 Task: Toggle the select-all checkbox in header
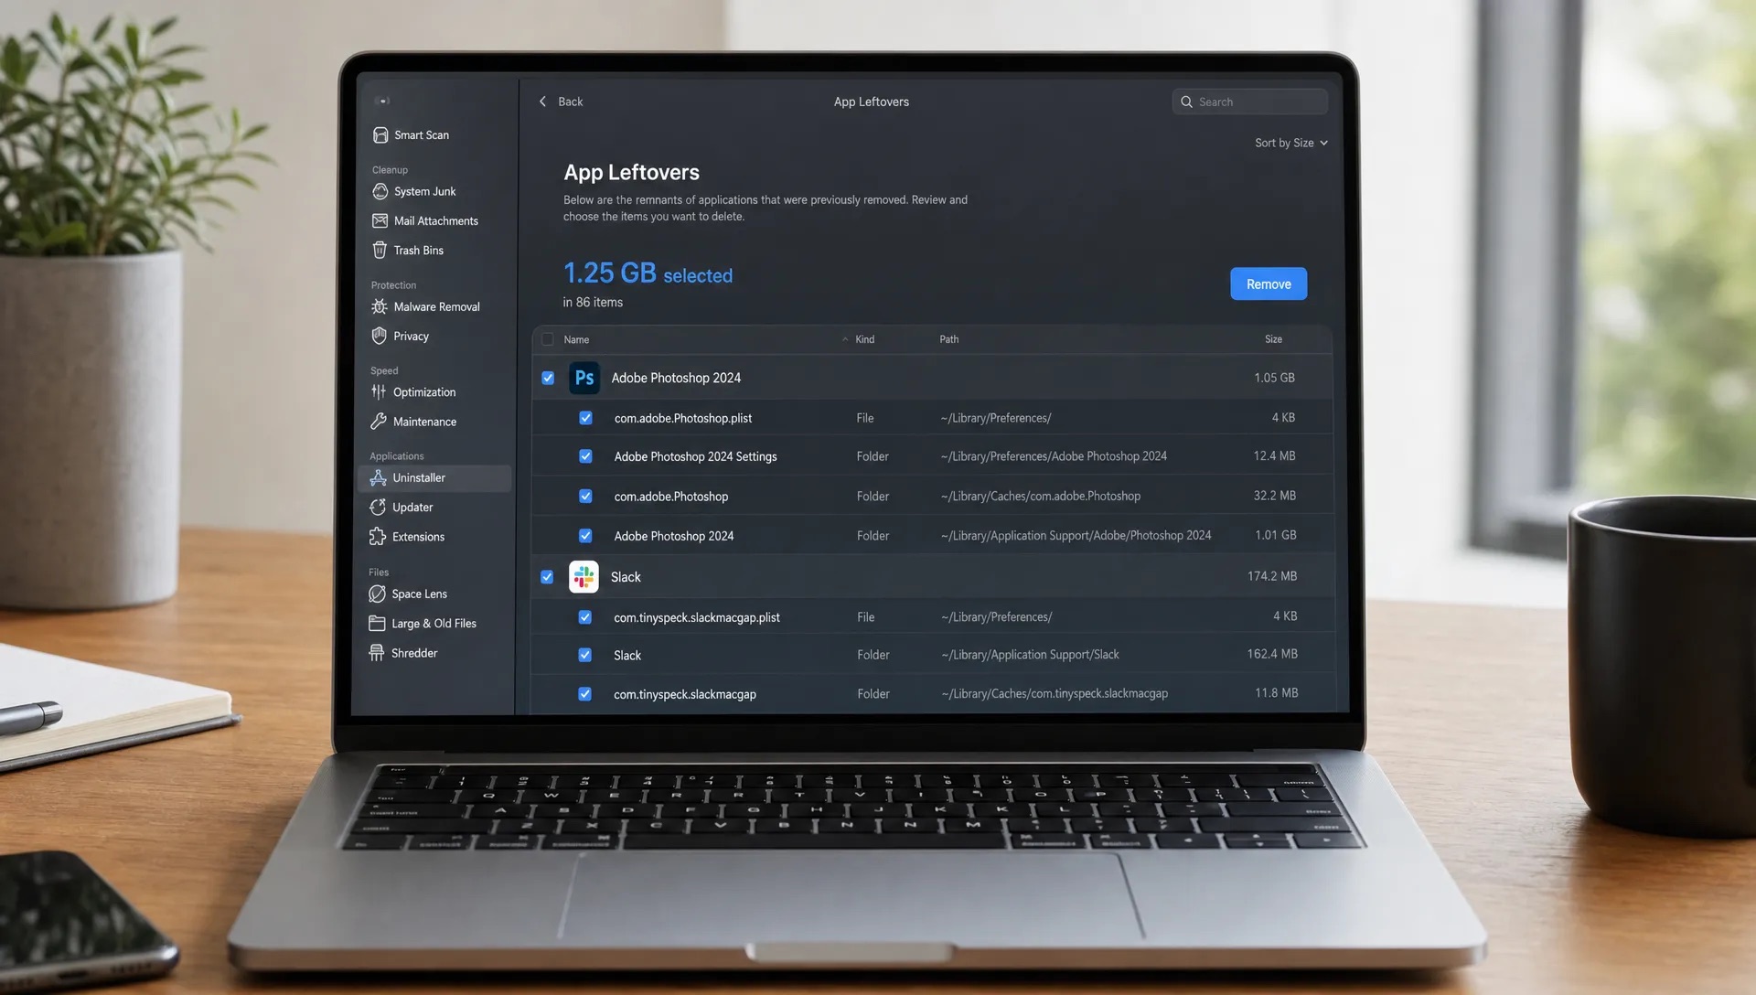(x=548, y=339)
